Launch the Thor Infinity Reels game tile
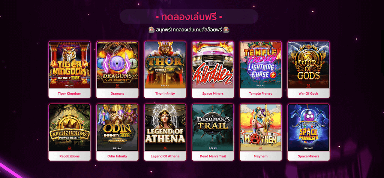The width and height of the screenshot is (384, 178). click(165, 65)
